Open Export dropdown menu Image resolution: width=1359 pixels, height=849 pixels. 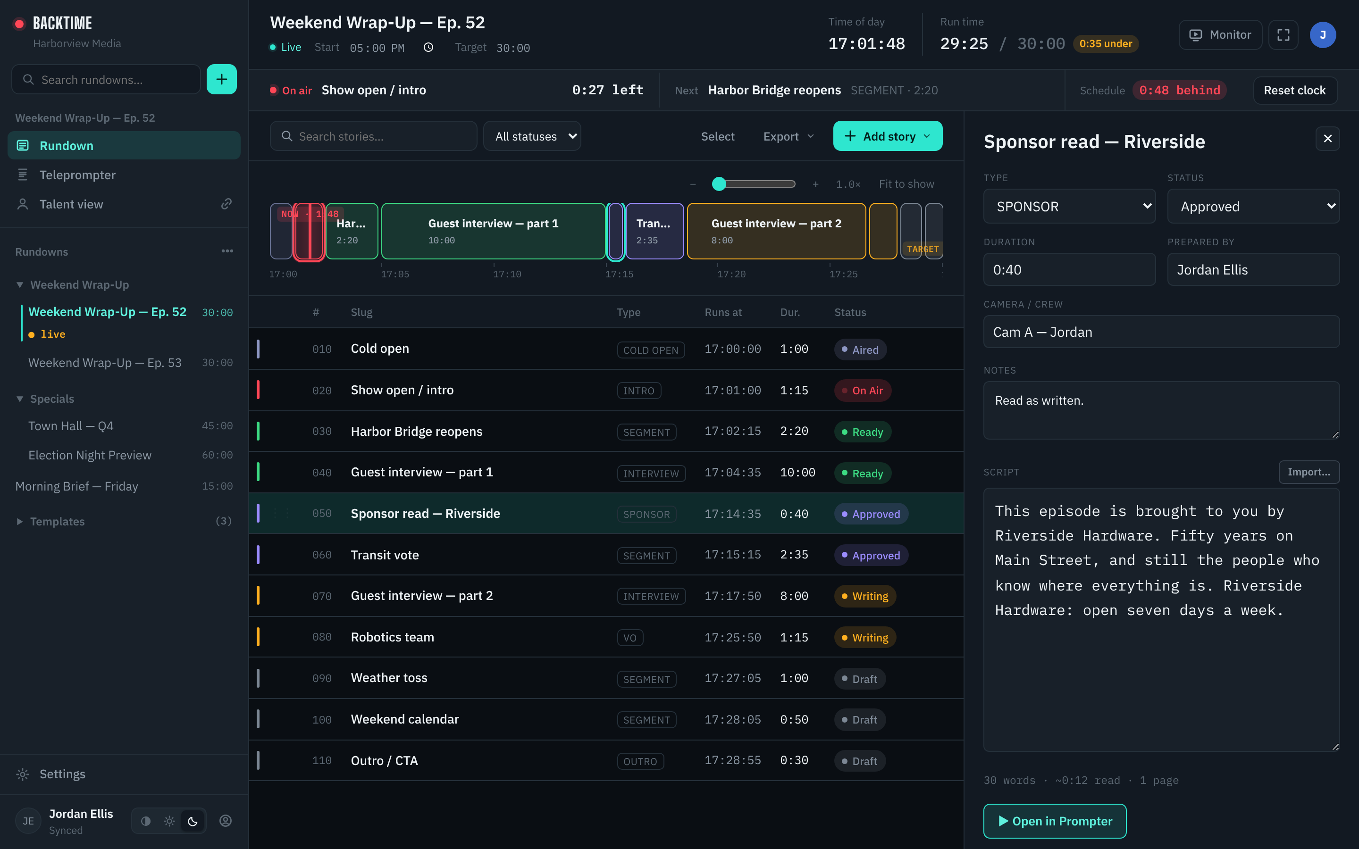click(789, 136)
